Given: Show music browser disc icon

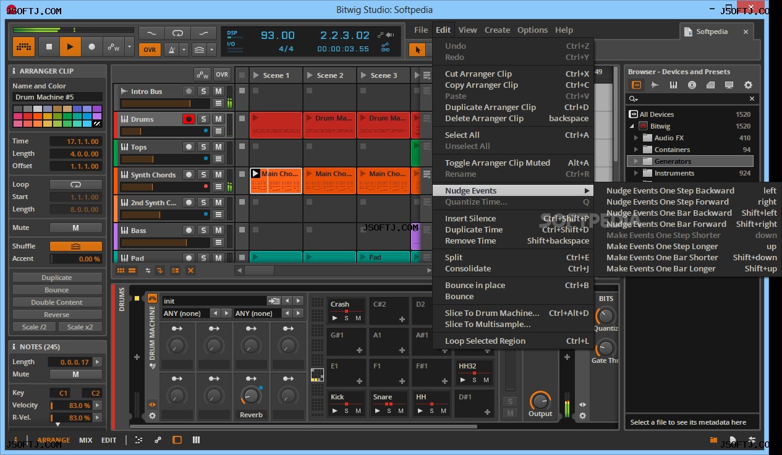Looking at the screenshot, I should pyautogui.click(x=692, y=85).
